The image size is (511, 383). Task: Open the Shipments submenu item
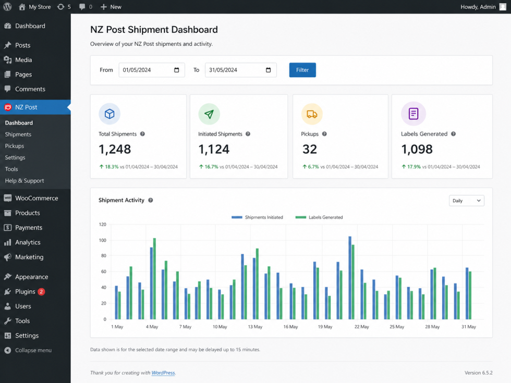(x=18, y=134)
